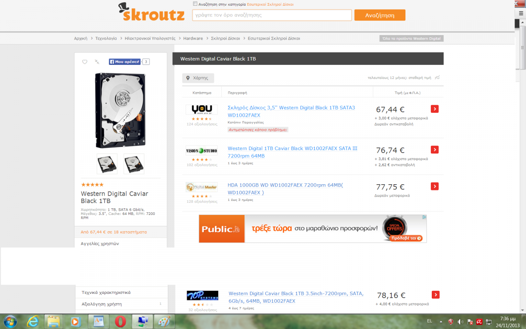
Task: Click the Avira antivirus tray icon
Action: click(480, 322)
